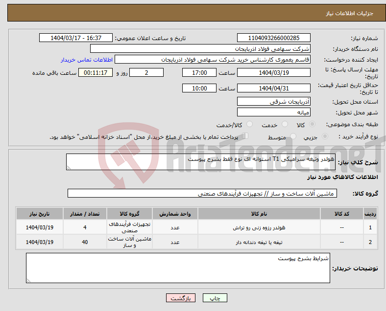Click the توضیحات خریدار label
Viewport: 386px width, 311px height.
coord(355,268)
